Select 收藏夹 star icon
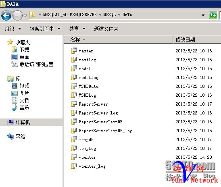Viewport: 221px width, 187px height. (x=10, y=42)
